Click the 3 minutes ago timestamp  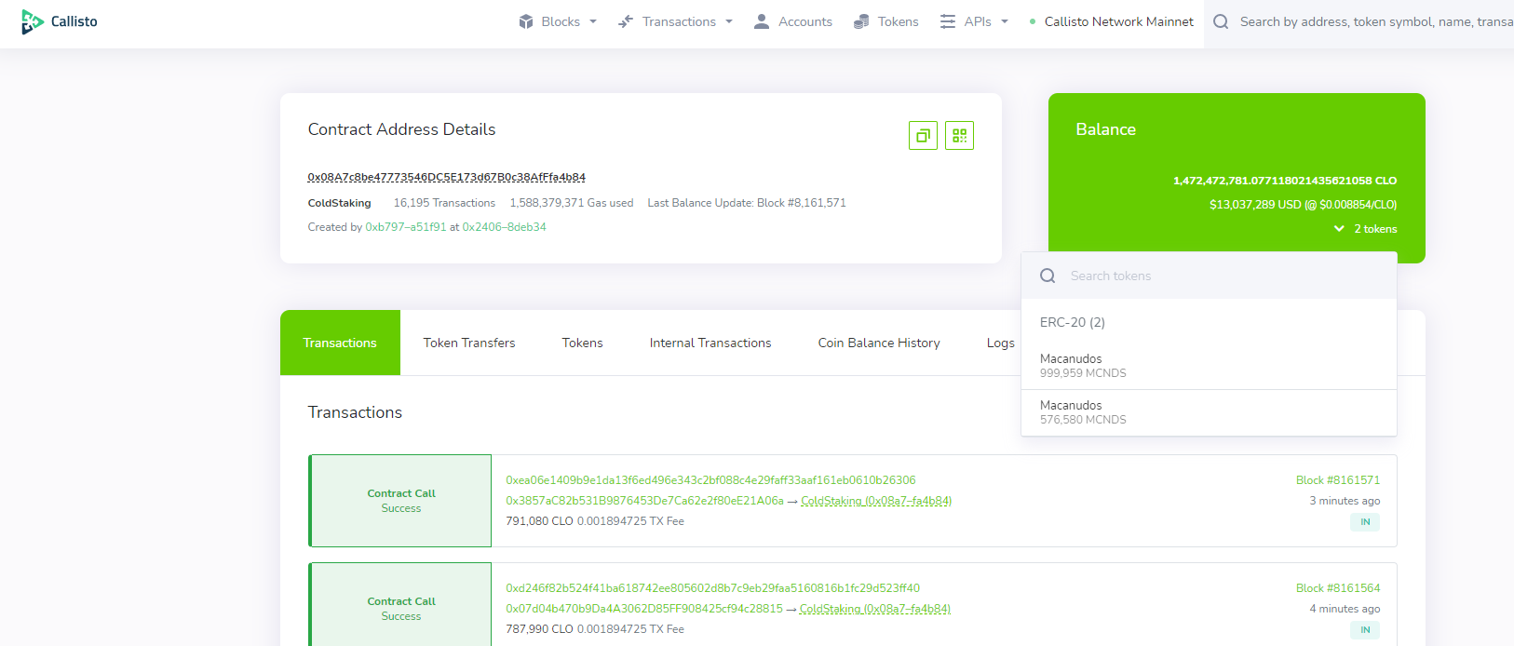pos(1345,501)
